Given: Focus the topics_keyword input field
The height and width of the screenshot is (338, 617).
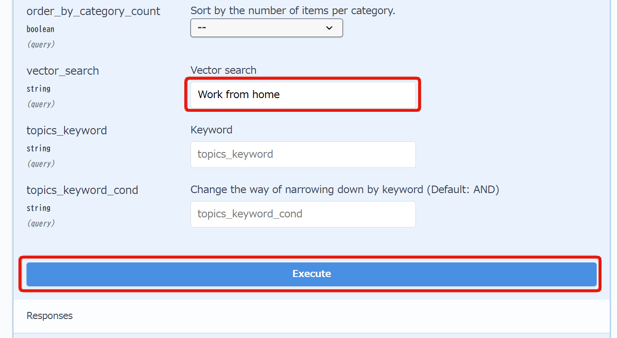Looking at the screenshot, I should [x=303, y=154].
